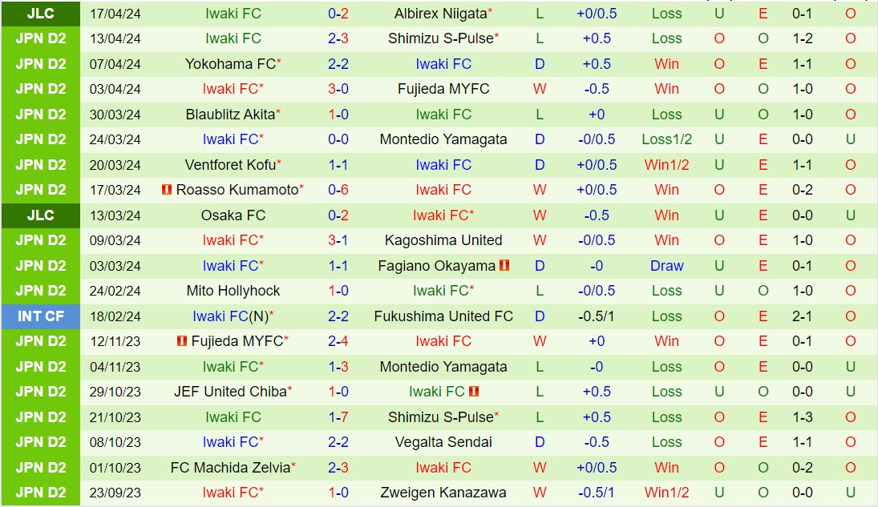Click the 3-0 score against Fujieda MYFC
Viewport: 878px width, 507px height.
(338, 89)
